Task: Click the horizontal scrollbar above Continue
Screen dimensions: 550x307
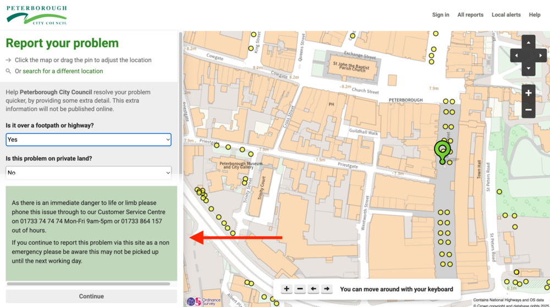Action: coord(89,284)
